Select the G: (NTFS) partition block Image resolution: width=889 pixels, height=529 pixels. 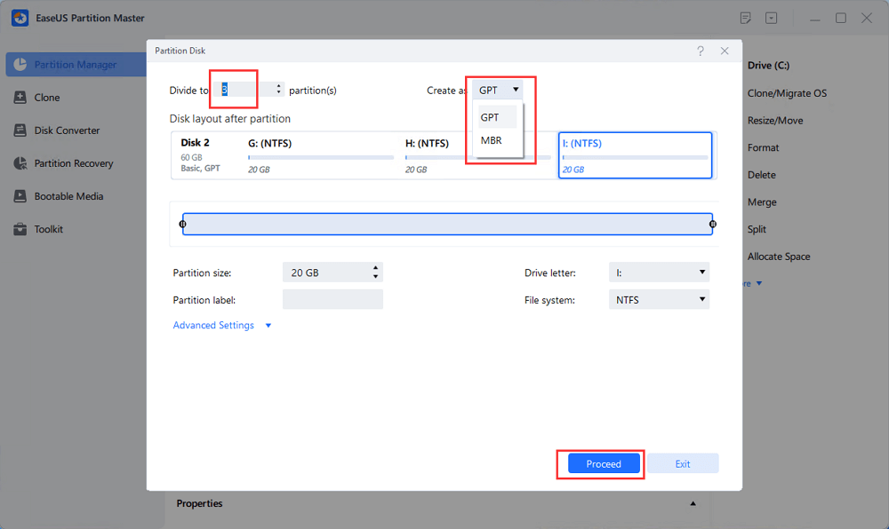click(321, 155)
